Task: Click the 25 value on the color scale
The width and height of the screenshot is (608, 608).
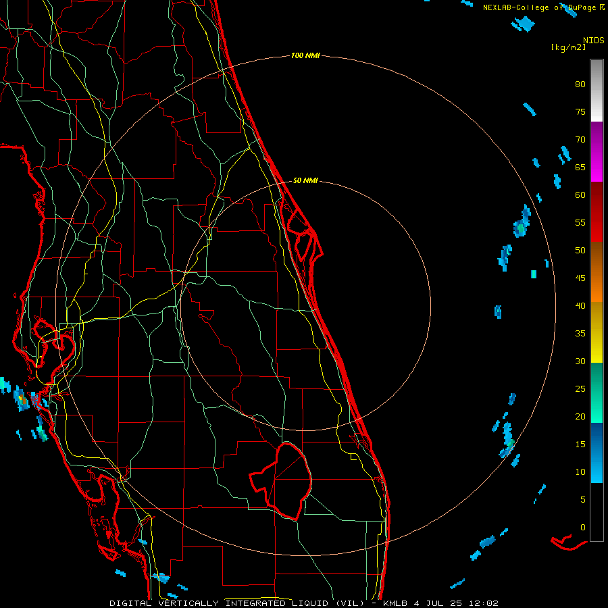Action: pos(580,389)
